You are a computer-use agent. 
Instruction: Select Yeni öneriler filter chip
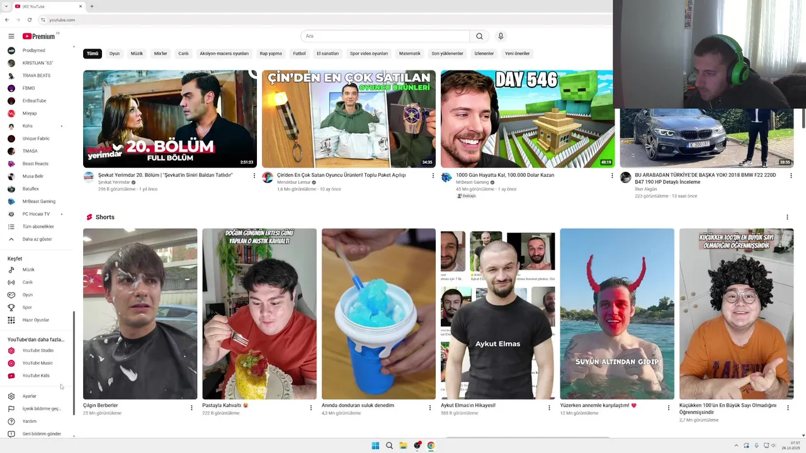[x=517, y=53]
